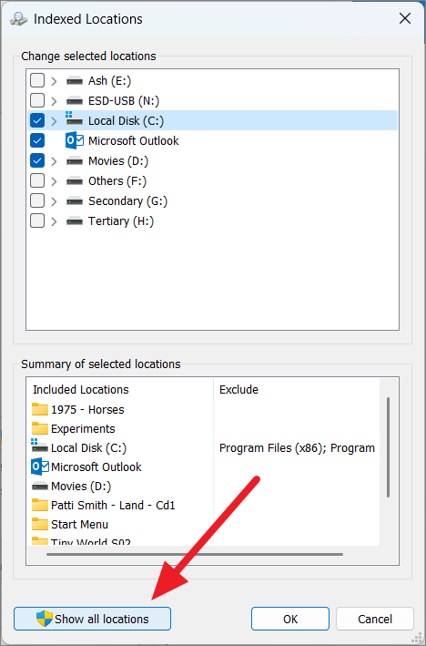Click the 1975 - Horses folder icon

40,409
